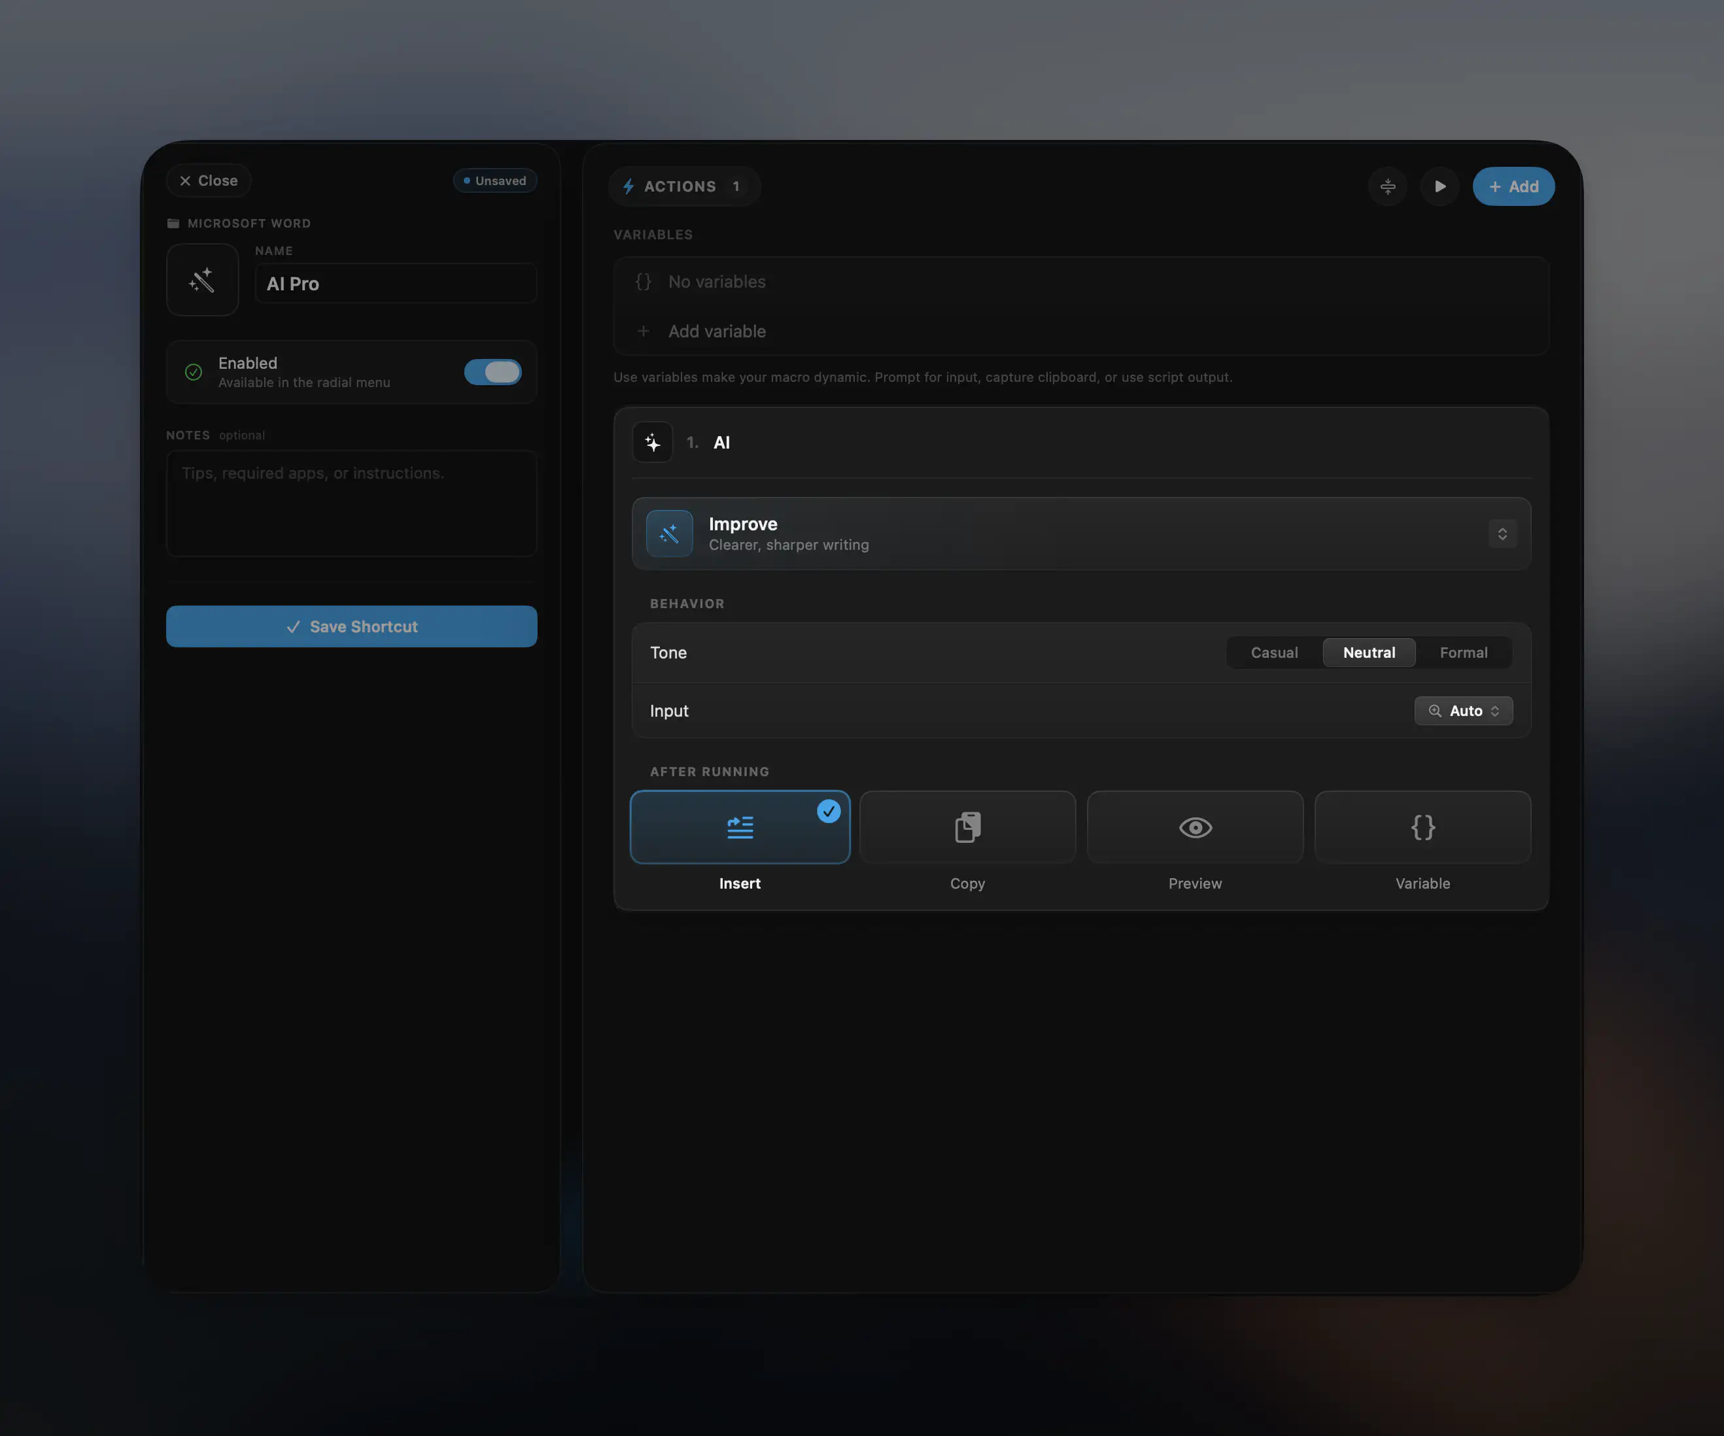The image size is (1724, 1436).
Task: Select Insert after running option
Action: click(740, 827)
